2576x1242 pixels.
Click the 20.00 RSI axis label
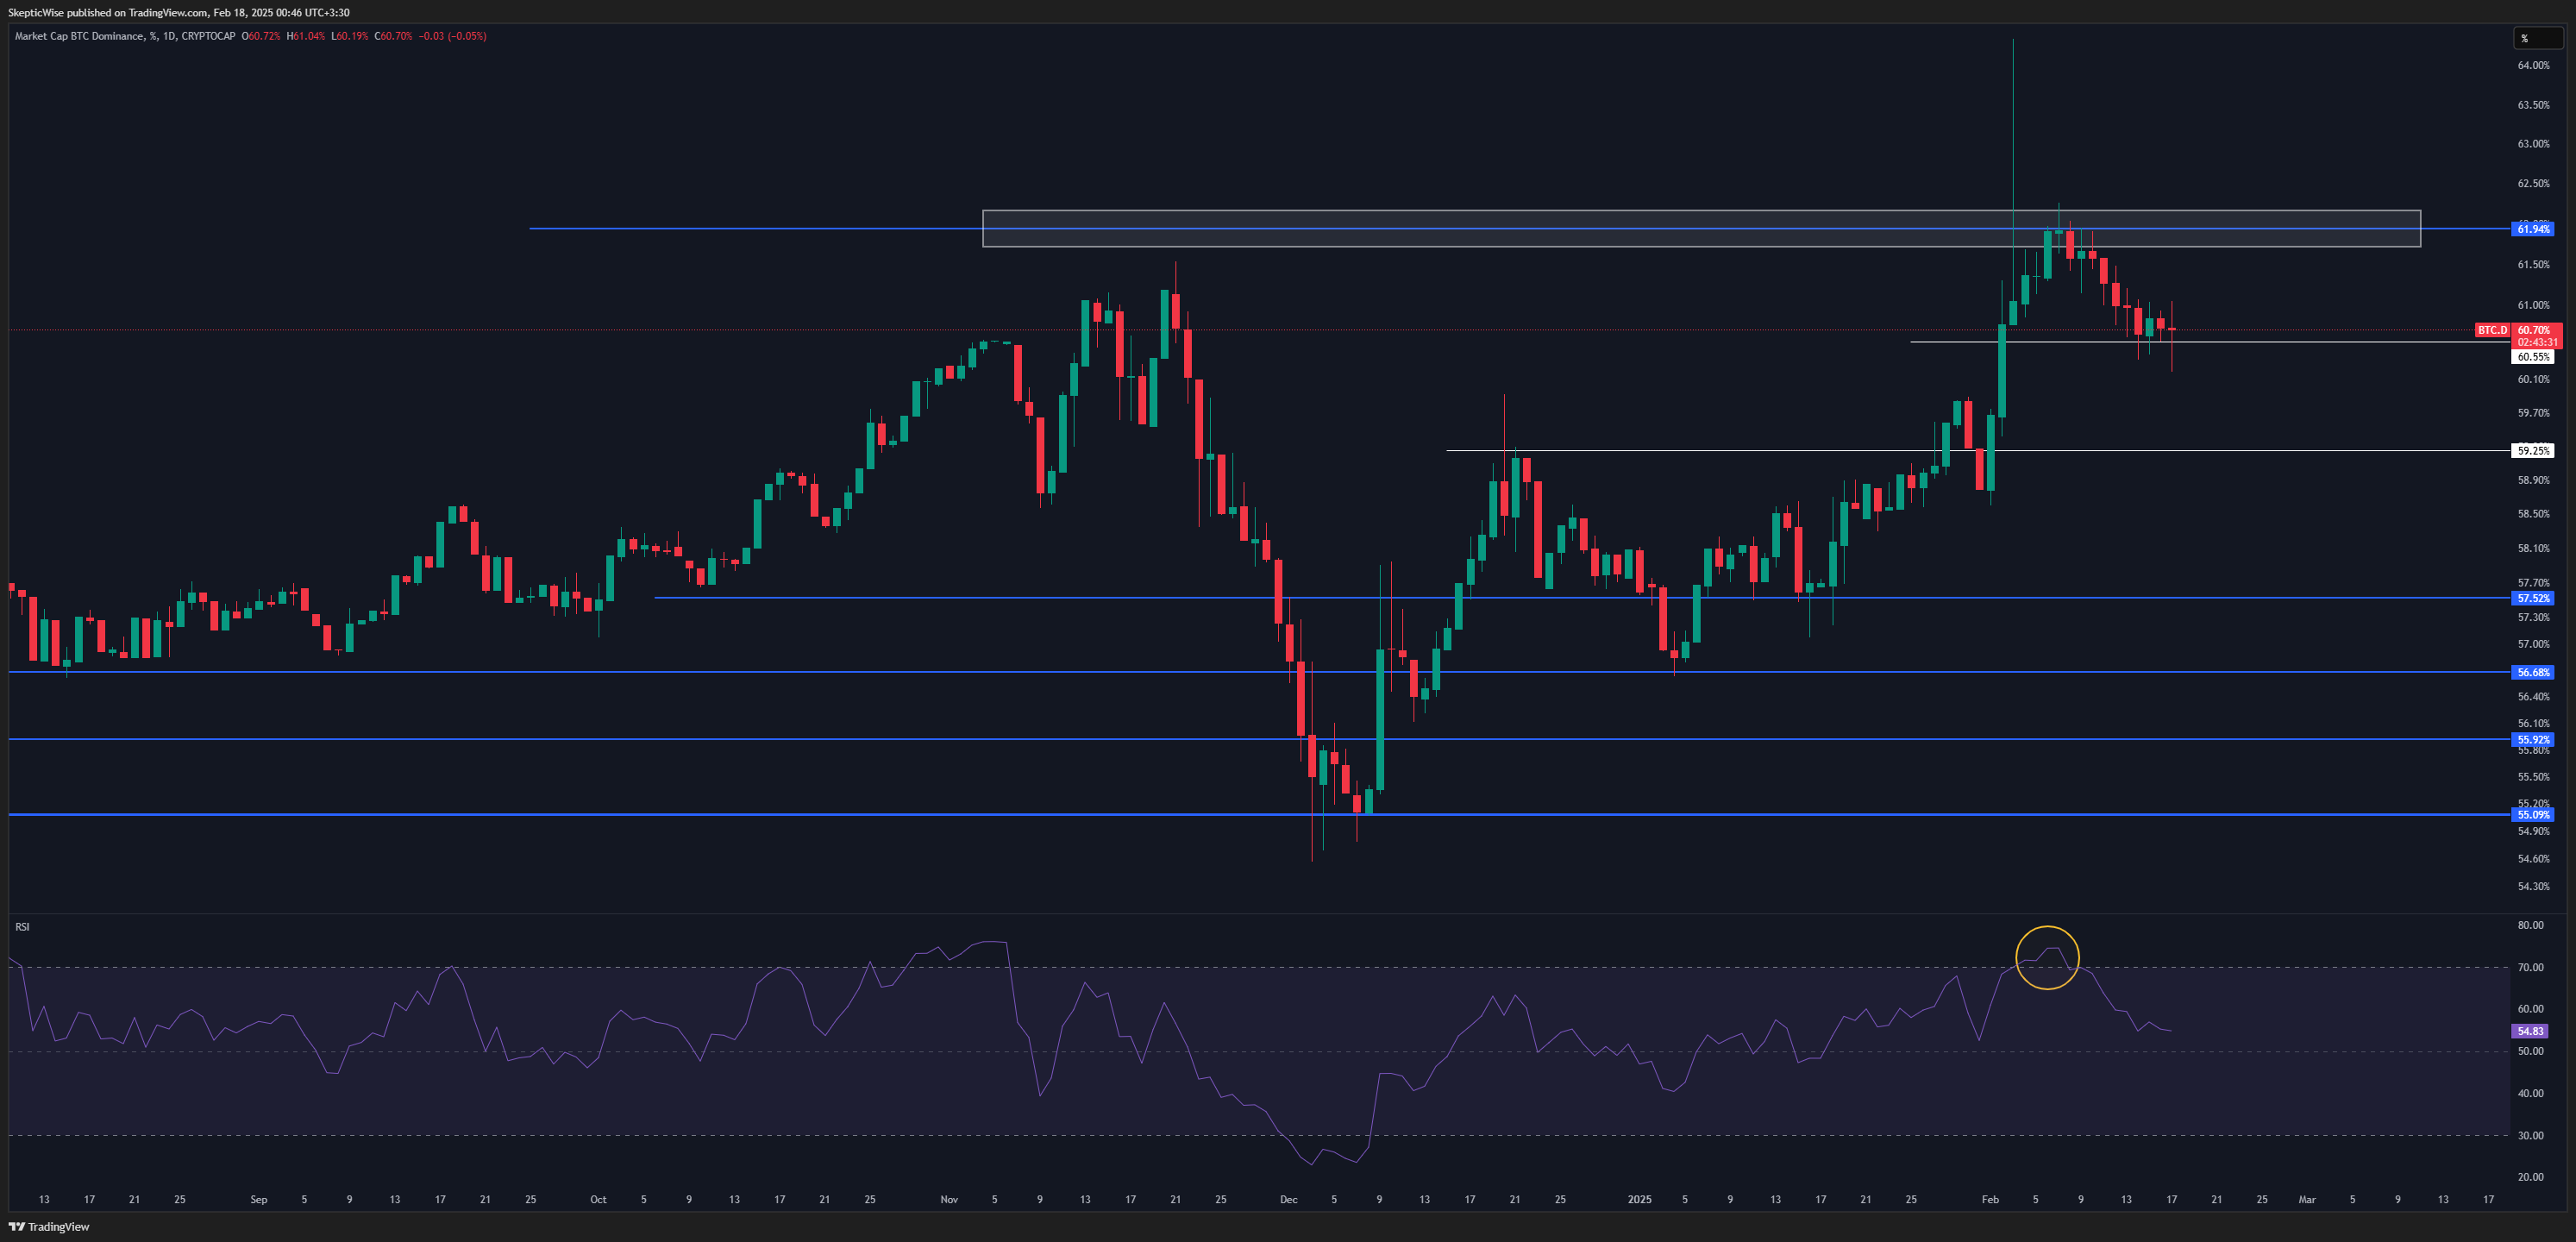click(2530, 1177)
